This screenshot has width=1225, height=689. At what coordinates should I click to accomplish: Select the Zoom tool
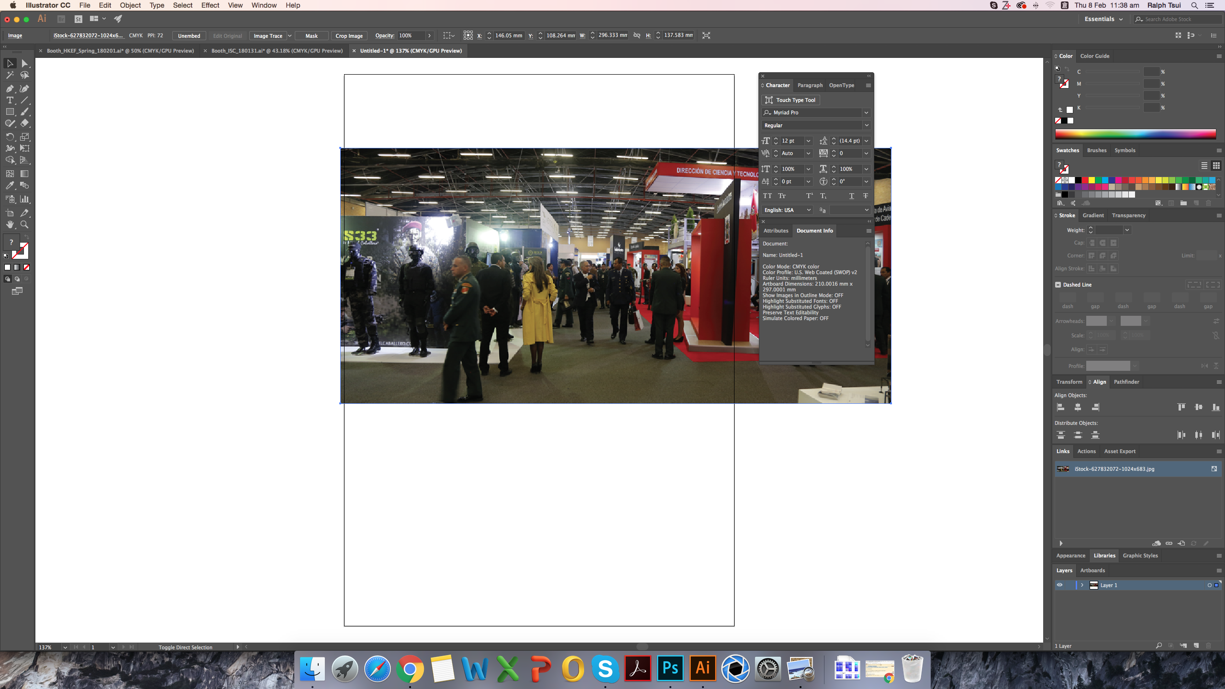pos(24,224)
